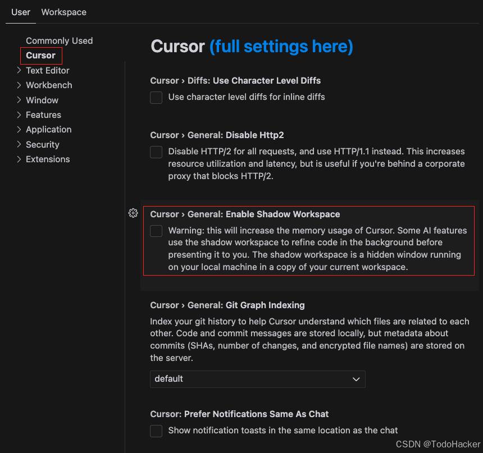Open the Application settings category
This screenshot has width=483, height=453.
pyautogui.click(x=49, y=130)
